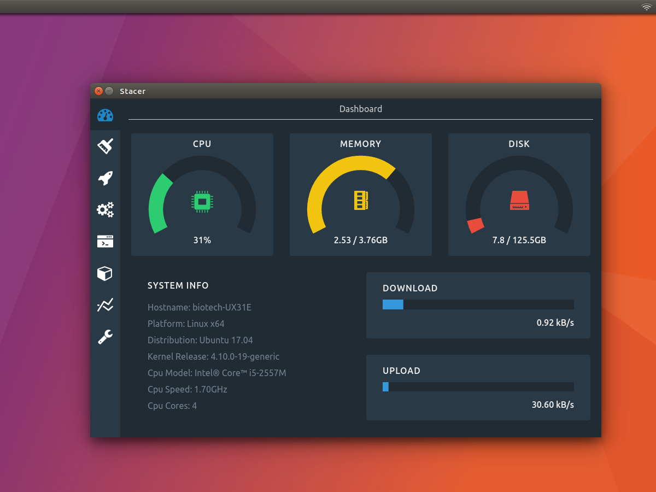Click the green CPU usage gauge arc
Image resolution: width=656 pixels, height=492 pixels.
158,203
